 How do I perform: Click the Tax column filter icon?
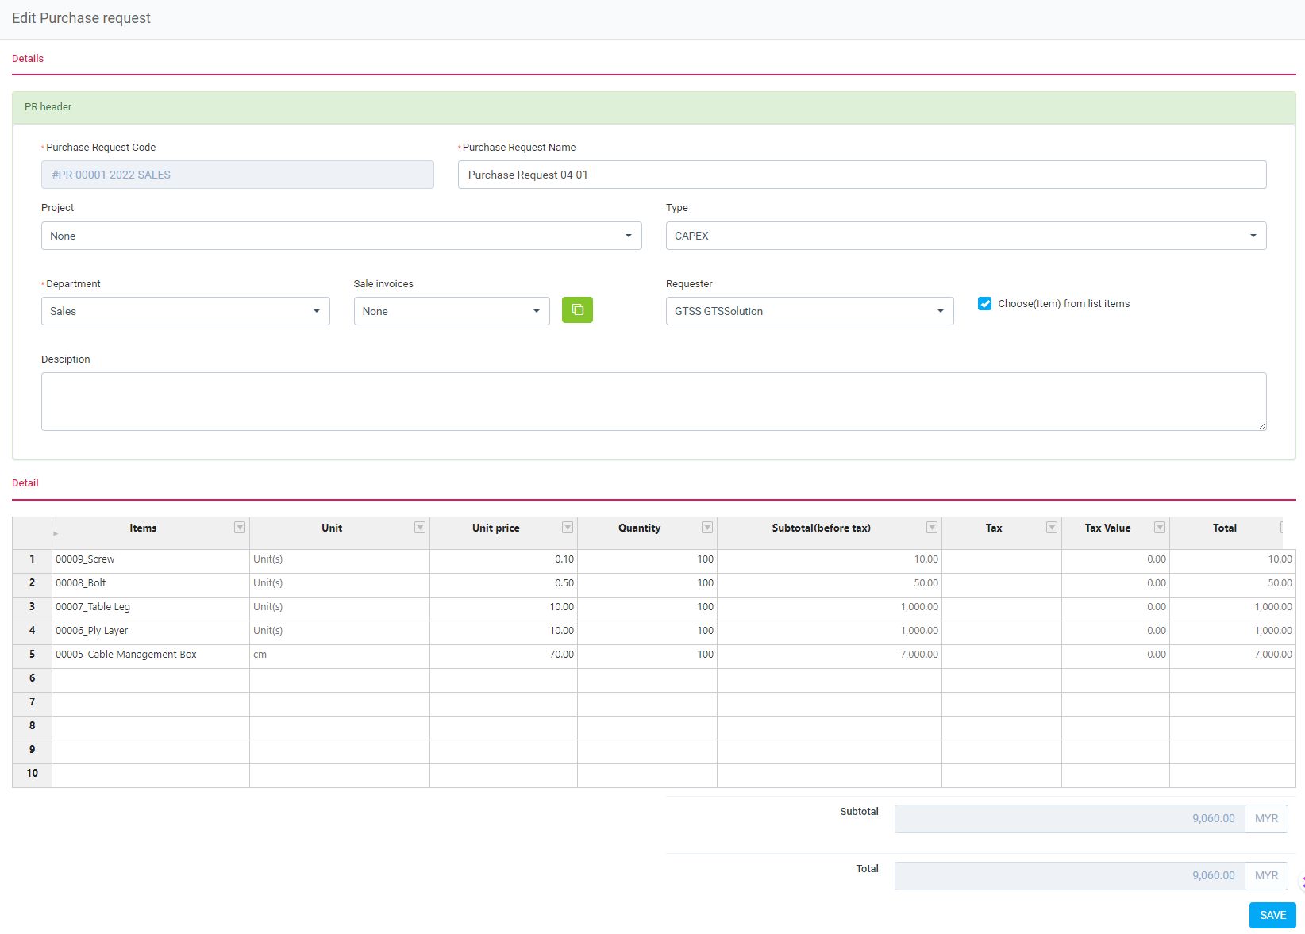tap(1051, 527)
